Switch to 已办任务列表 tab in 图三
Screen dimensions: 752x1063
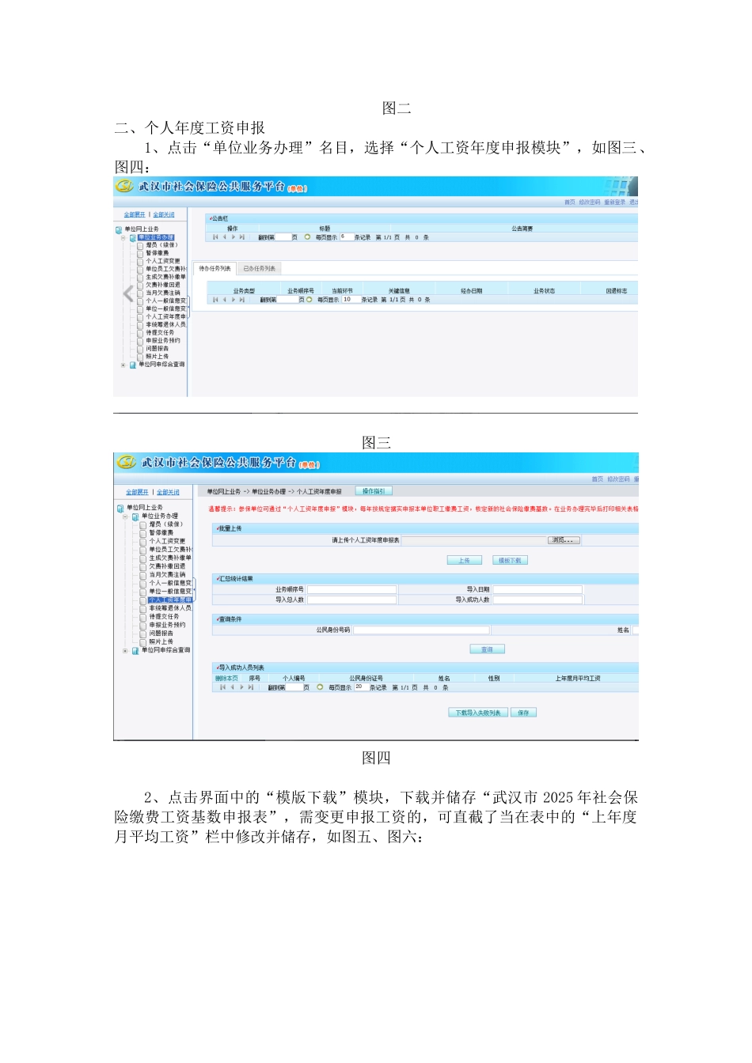click(260, 269)
